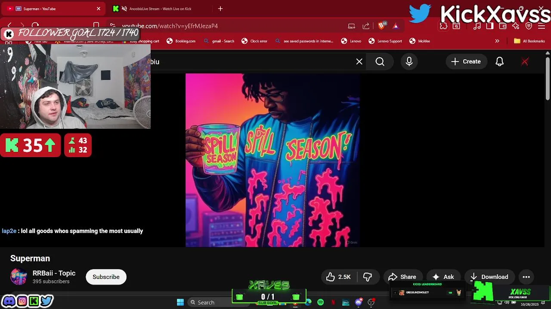The width and height of the screenshot is (551, 309).
Task: Expand hidden bookmarks with double chevron
Action: point(497,41)
